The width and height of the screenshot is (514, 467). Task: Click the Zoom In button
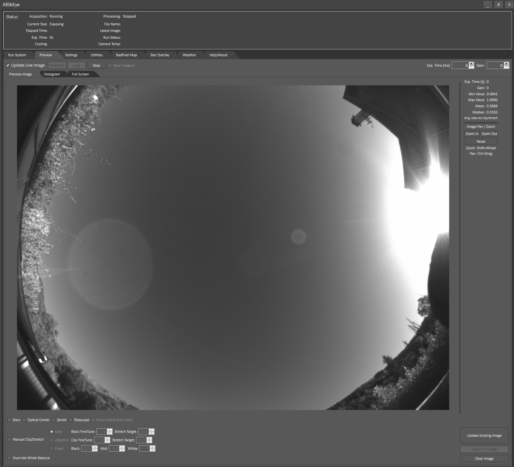pos(472,134)
